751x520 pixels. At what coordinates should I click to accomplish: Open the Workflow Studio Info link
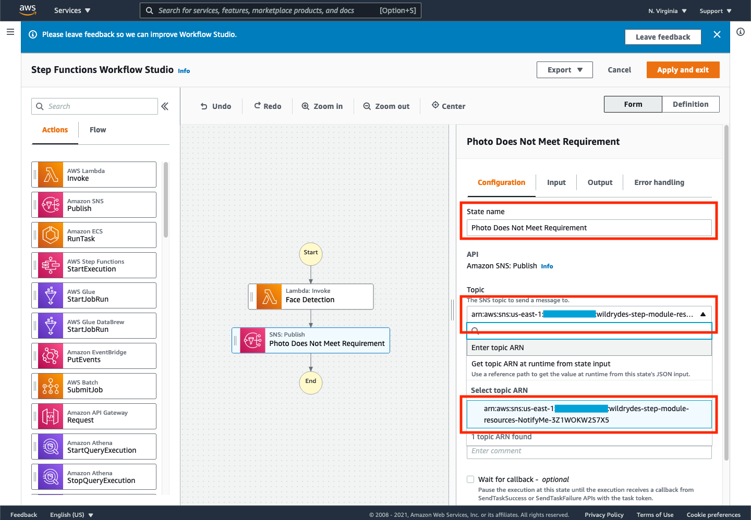(184, 71)
